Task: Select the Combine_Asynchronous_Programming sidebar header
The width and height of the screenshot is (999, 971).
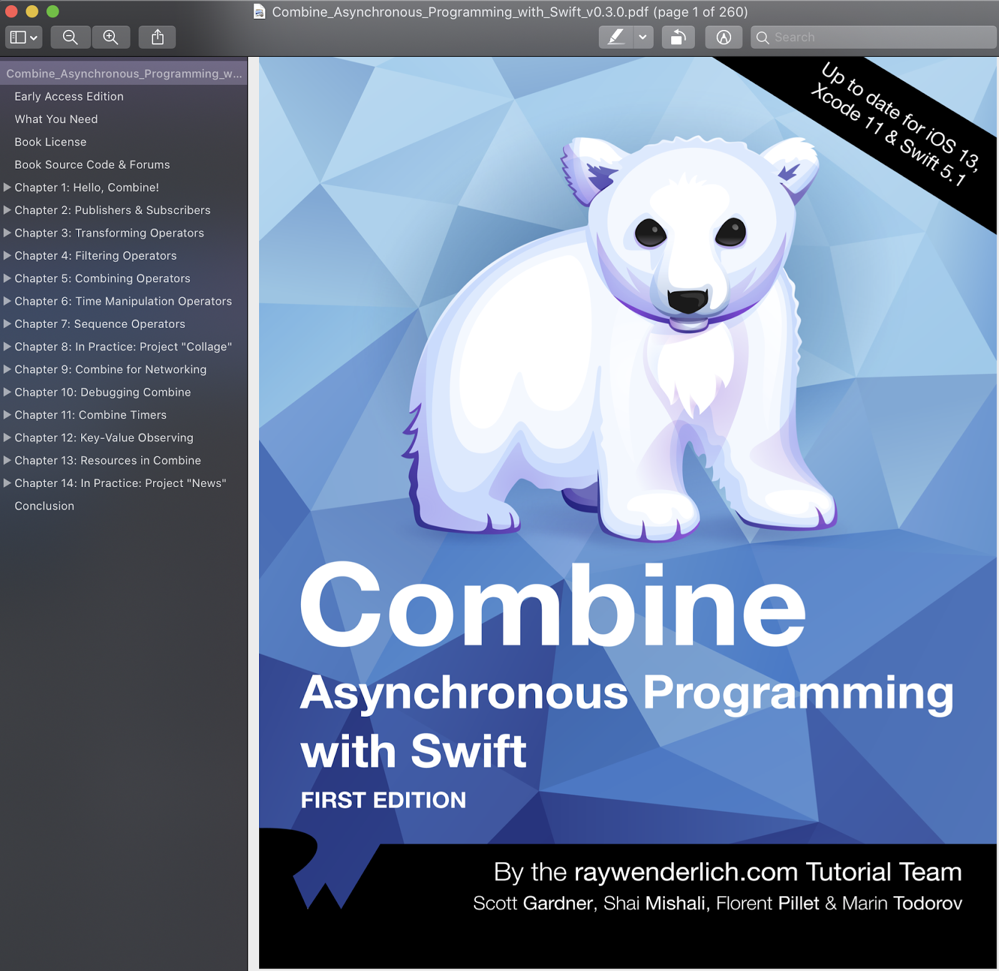Action: (x=124, y=74)
